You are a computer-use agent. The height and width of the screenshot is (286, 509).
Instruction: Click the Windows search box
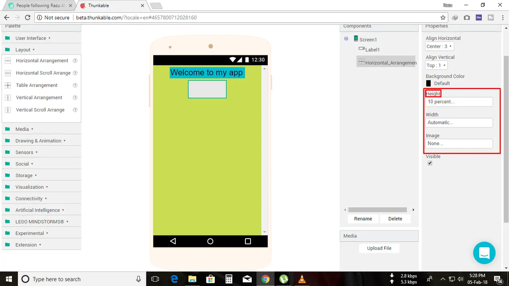[82, 279]
